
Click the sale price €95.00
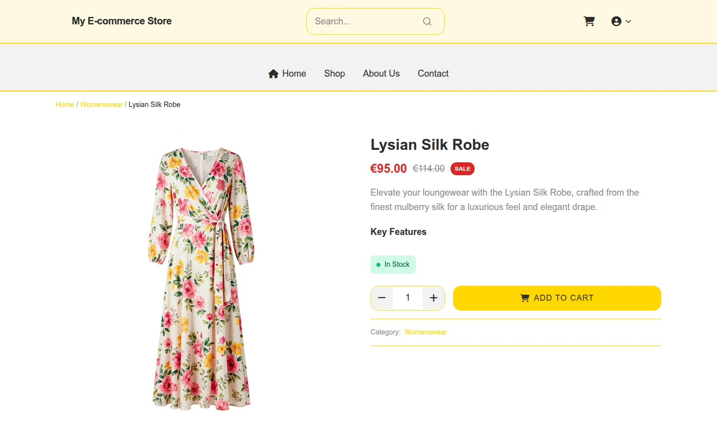388,169
